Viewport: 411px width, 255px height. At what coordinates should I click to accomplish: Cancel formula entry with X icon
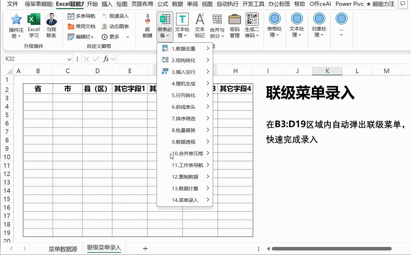pos(87,59)
